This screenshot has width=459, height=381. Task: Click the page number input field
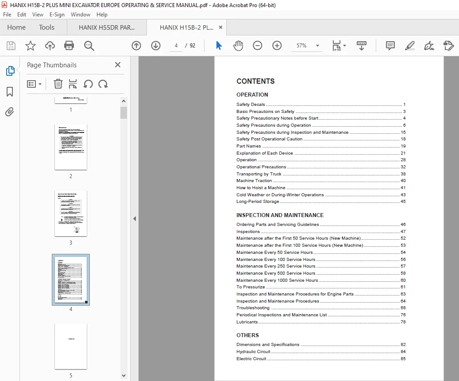tap(176, 46)
